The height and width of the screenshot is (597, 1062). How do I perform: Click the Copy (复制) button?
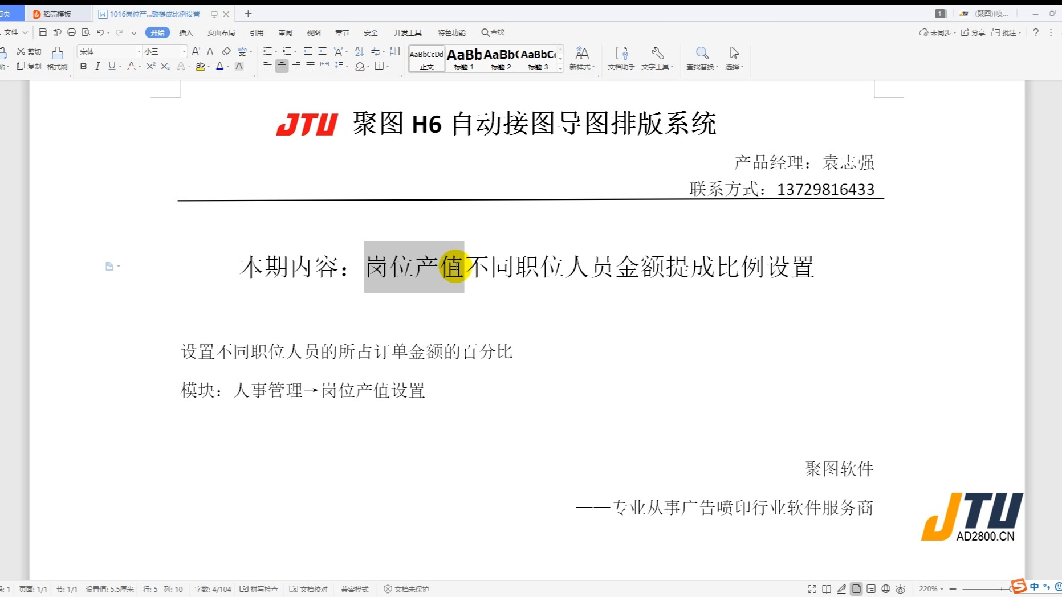[x=29, y=66]
